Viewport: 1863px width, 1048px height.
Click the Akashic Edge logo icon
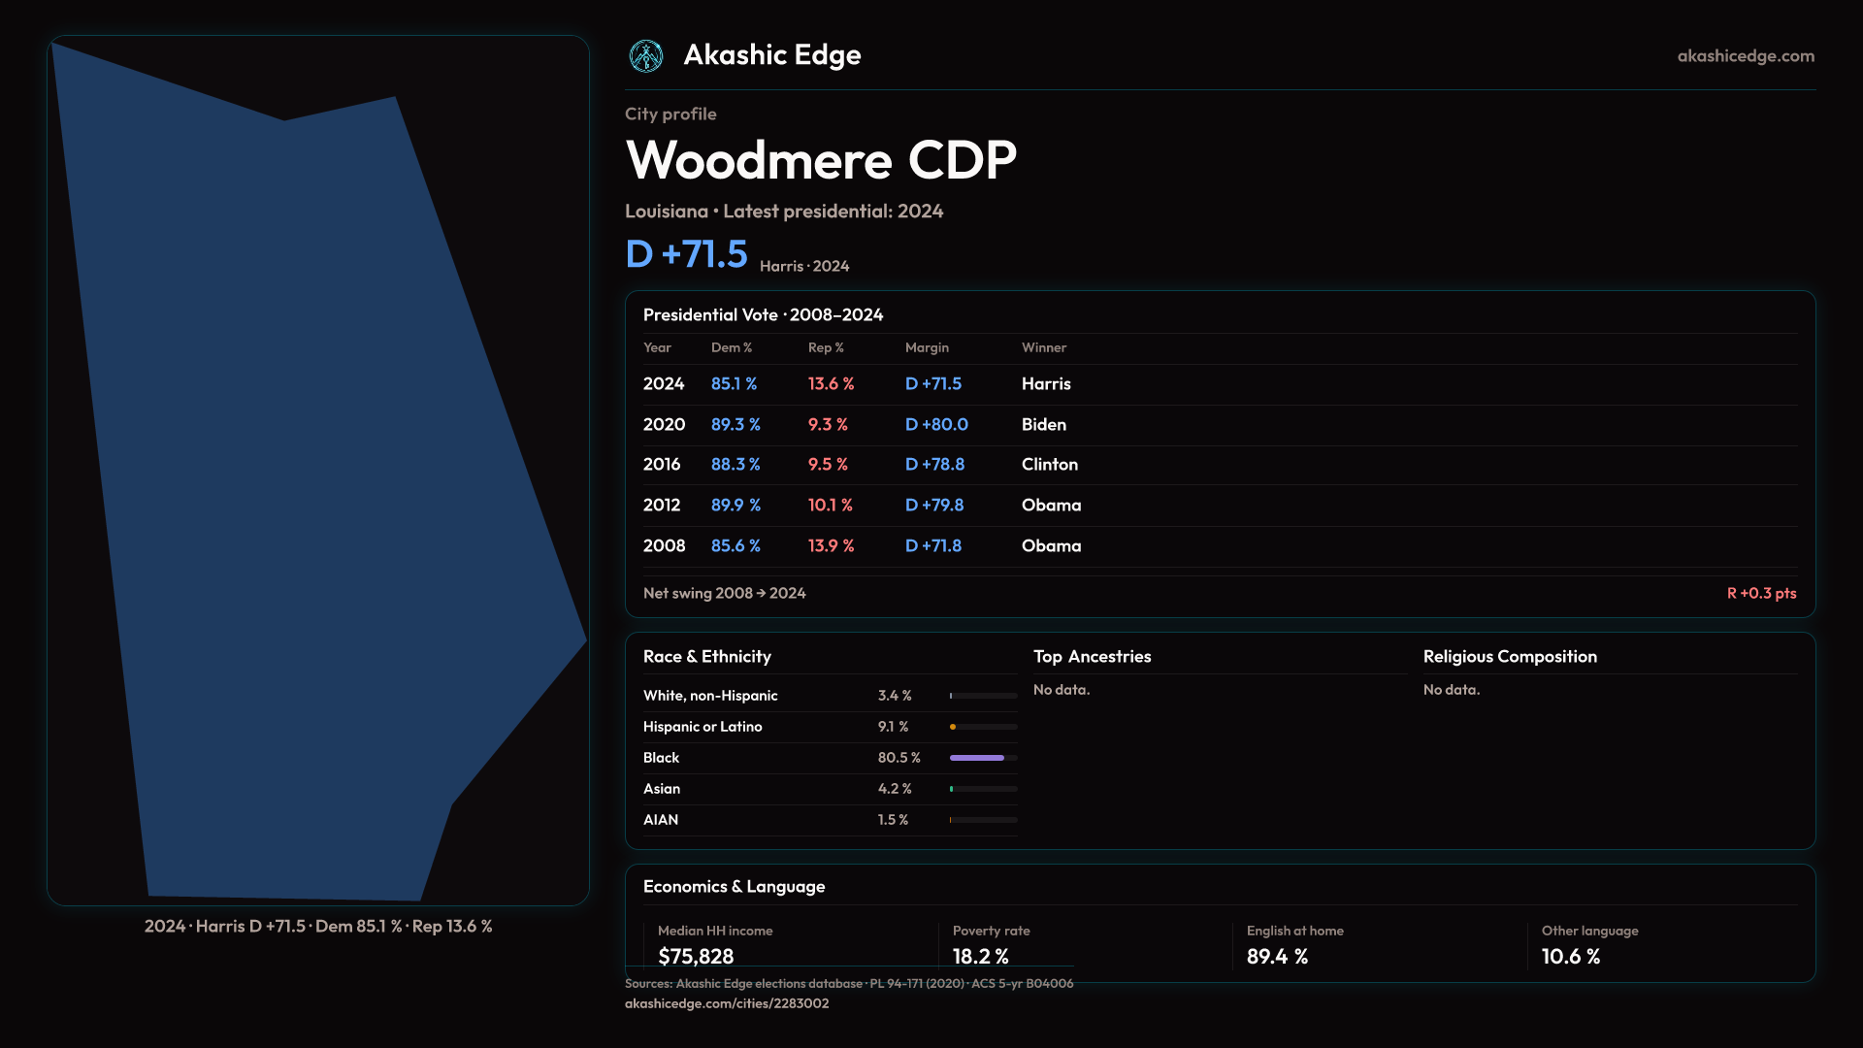click(x=645, y=56)
